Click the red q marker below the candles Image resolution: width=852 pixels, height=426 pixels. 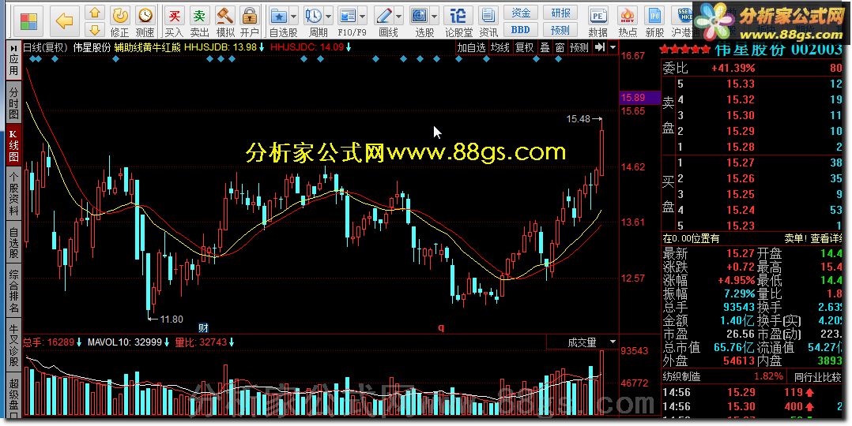click(441, 327)
